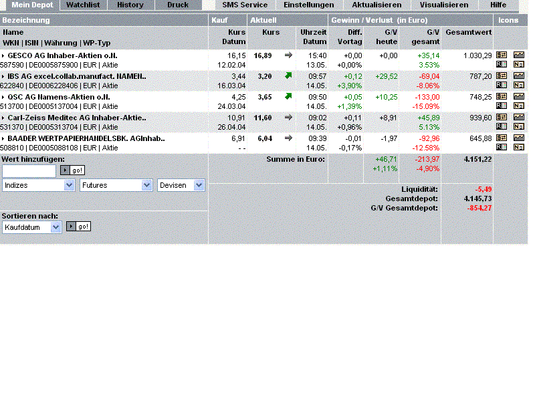Open the trade ($) icon for IBS AG
This screenshot has height=401, width=535.
coord(501,76)
